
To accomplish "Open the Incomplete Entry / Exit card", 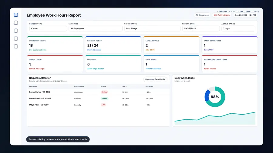I will pos(230,64).
